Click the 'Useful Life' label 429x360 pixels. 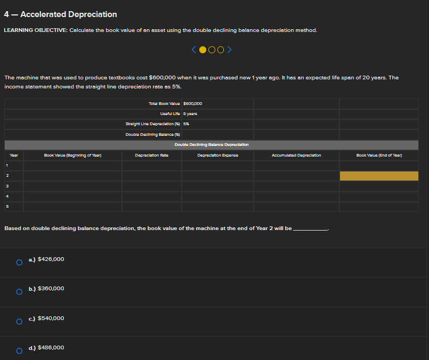(x=170, y=114)
